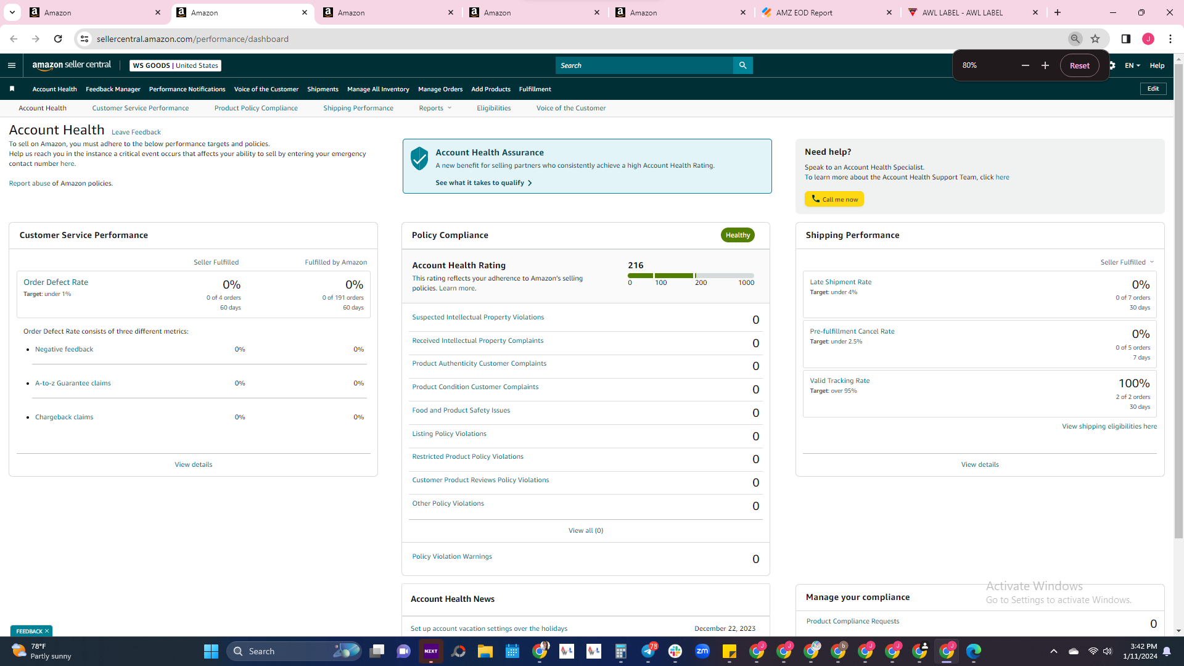This screenshot has height=666, width=1184.
Task: Open the Voice of the Customer sub-tab
Action: click(571, 108)
